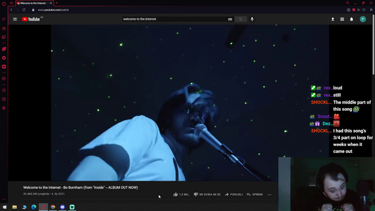Viewport: 375px width, 211px height.
Task: Open YouTube hamburger guide menu
Action: point(15,19)
